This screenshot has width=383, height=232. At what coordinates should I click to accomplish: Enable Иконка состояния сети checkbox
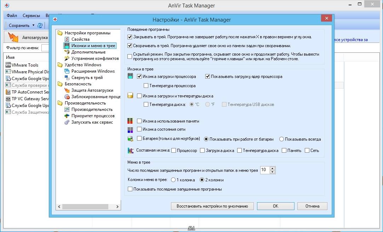pos(139,129)
